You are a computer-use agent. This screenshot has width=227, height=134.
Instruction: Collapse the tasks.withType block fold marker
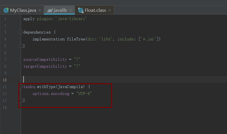click(x=21, y=87)
